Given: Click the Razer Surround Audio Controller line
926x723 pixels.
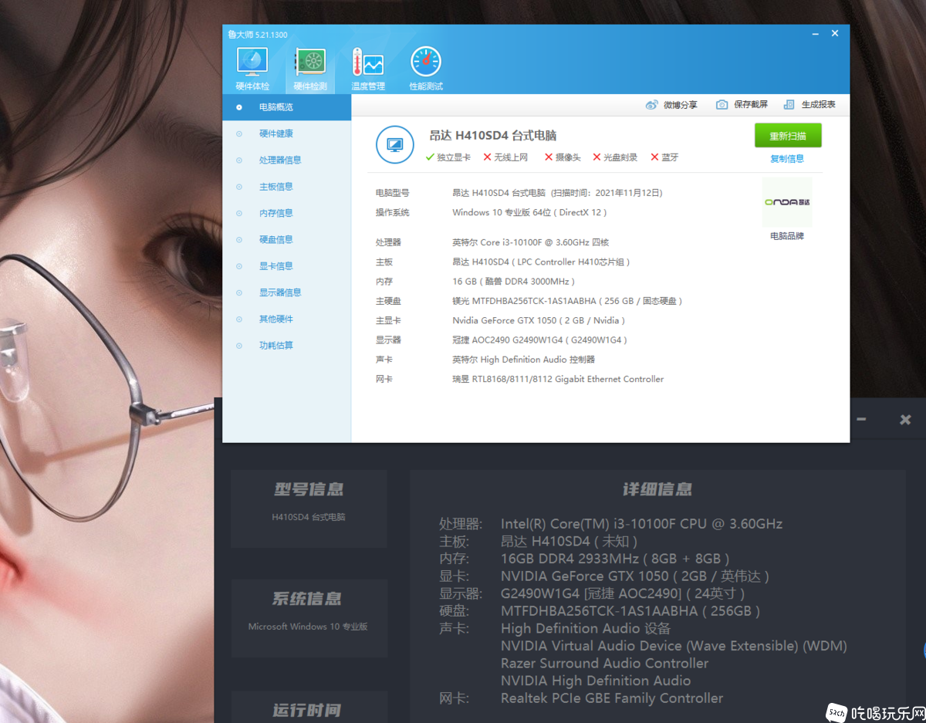Looking at the screenshot, I should click(x=604, y=664).
